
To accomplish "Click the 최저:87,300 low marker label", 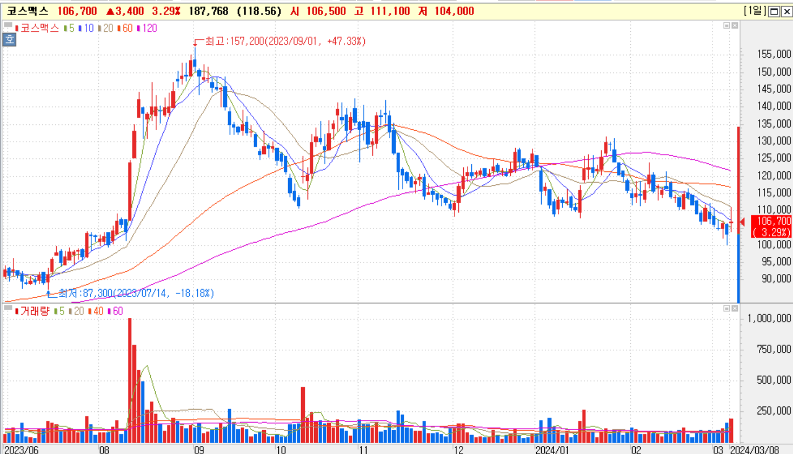I will coord(136,293).
